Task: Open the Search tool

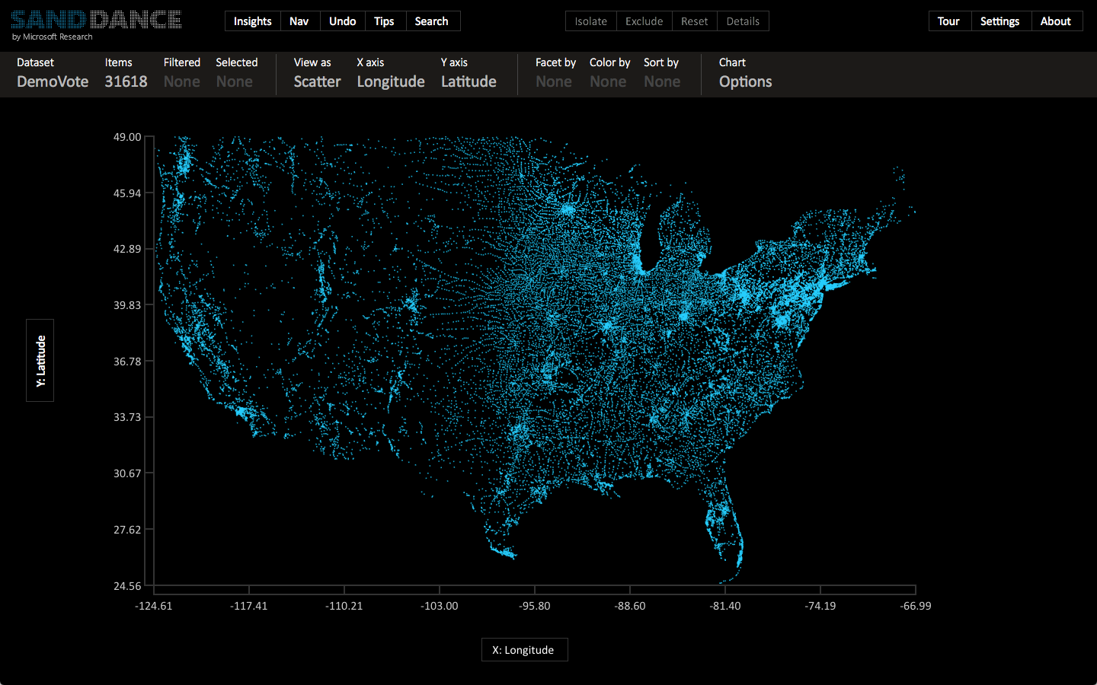Action: (x=431, y=21)
